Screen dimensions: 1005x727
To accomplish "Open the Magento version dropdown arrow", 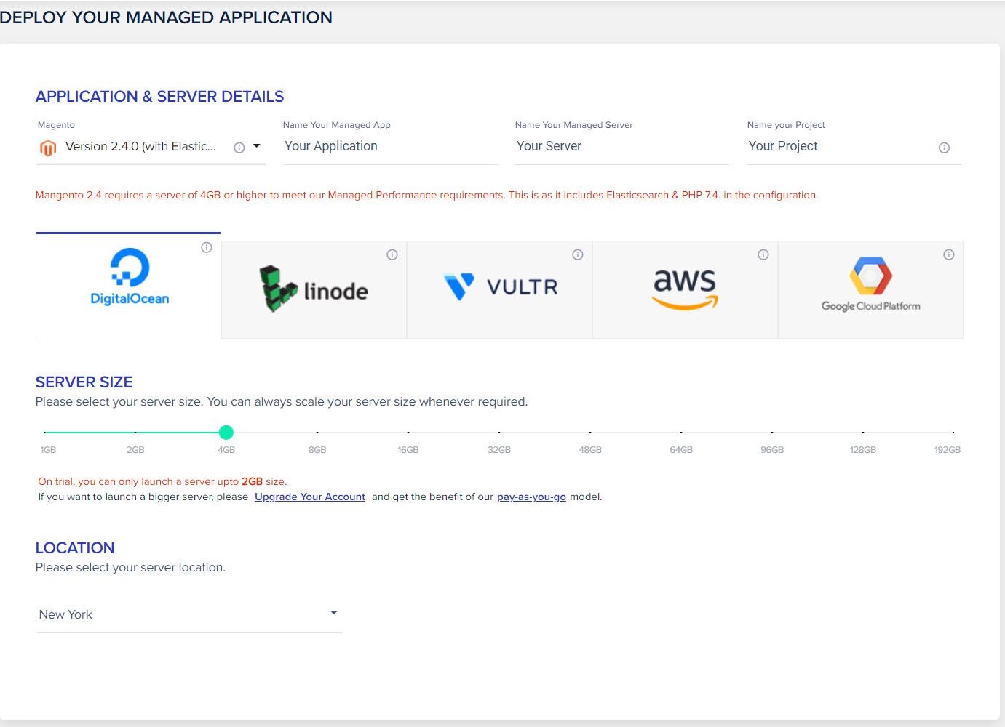I will tap(256, 146).
